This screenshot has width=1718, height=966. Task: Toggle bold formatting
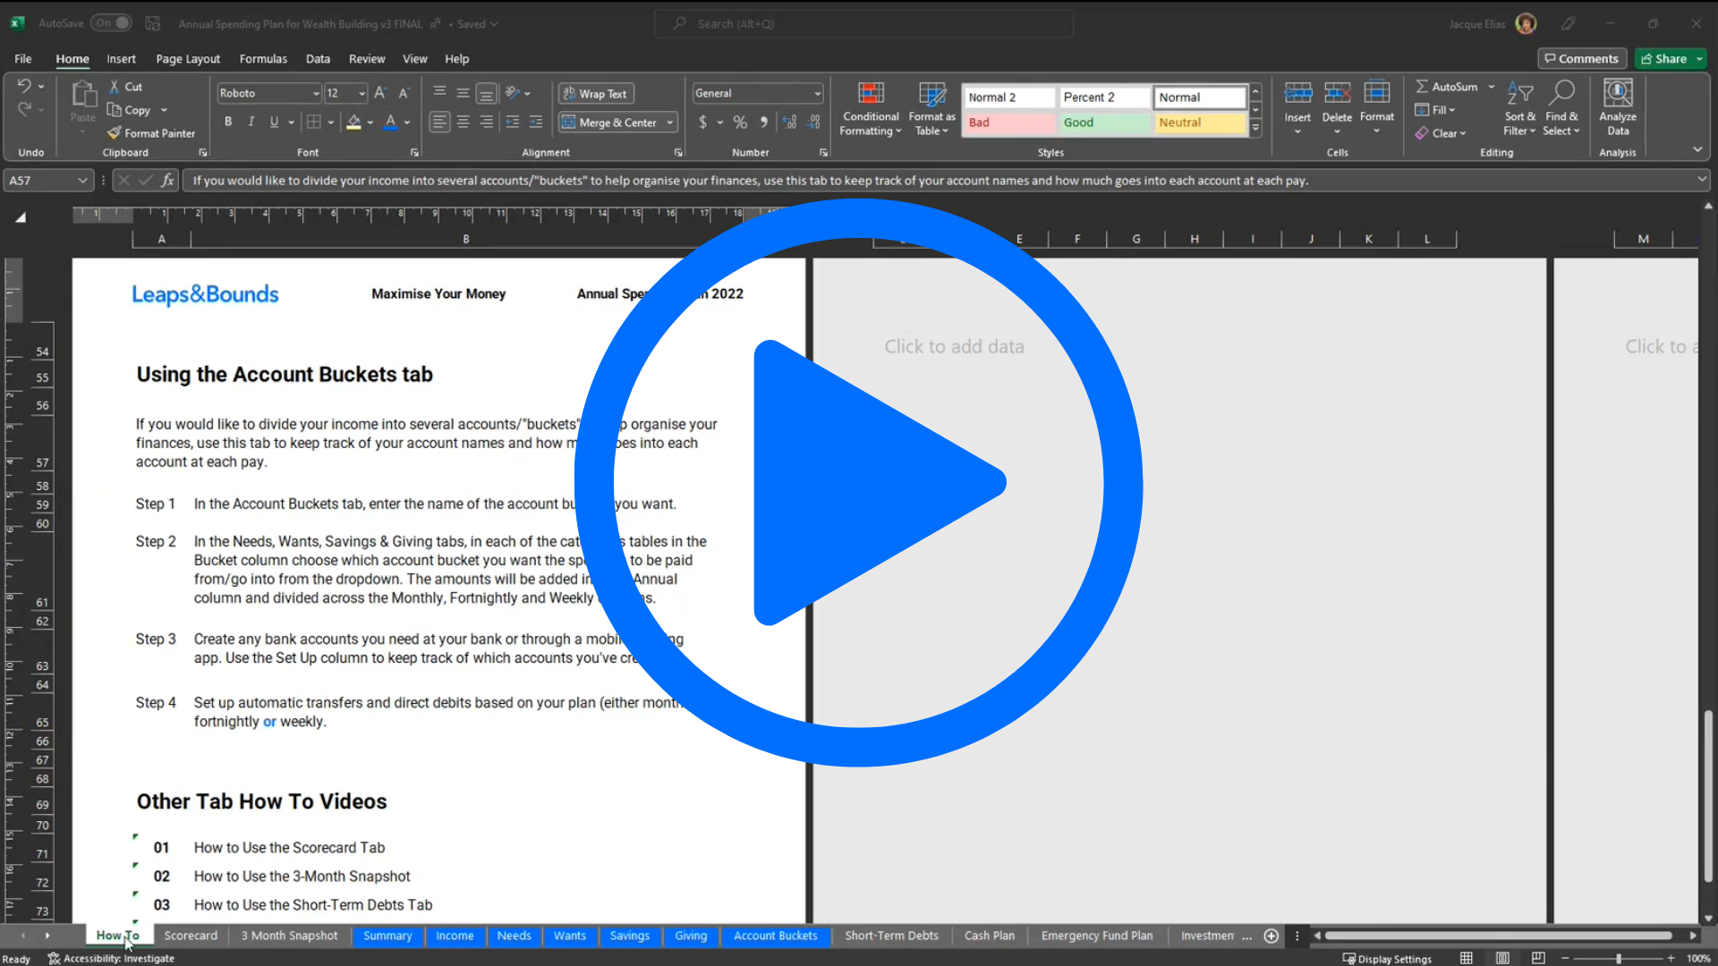(x=228, y=123)
